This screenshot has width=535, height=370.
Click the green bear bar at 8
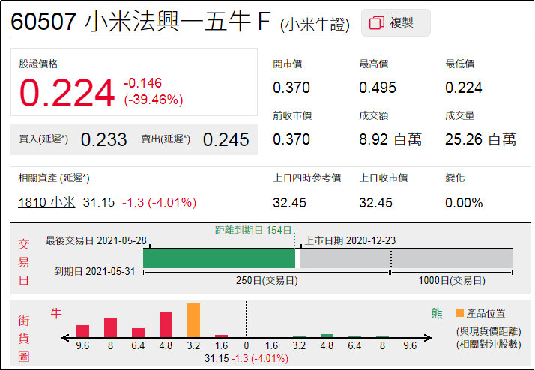click(x=382, y=336)
